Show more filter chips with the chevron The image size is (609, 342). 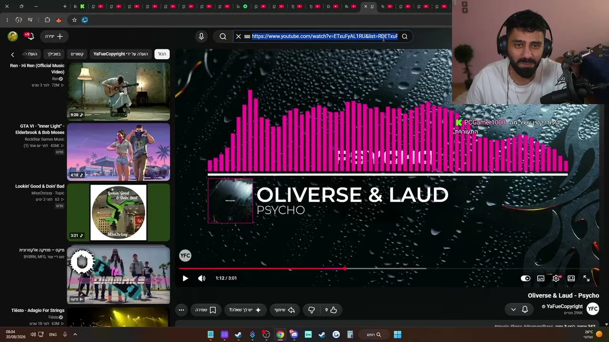point(13,55)
